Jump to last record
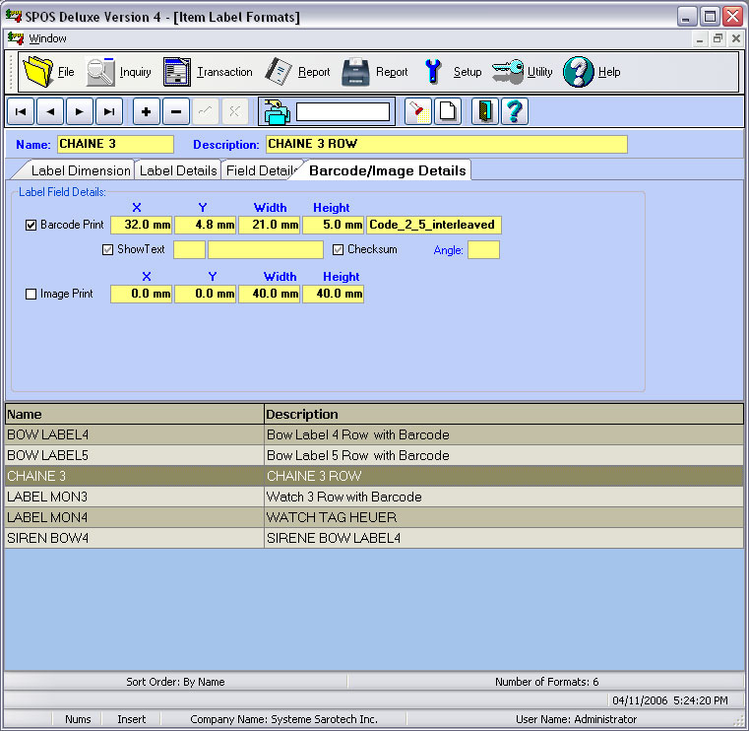 (x=109, y=112)
